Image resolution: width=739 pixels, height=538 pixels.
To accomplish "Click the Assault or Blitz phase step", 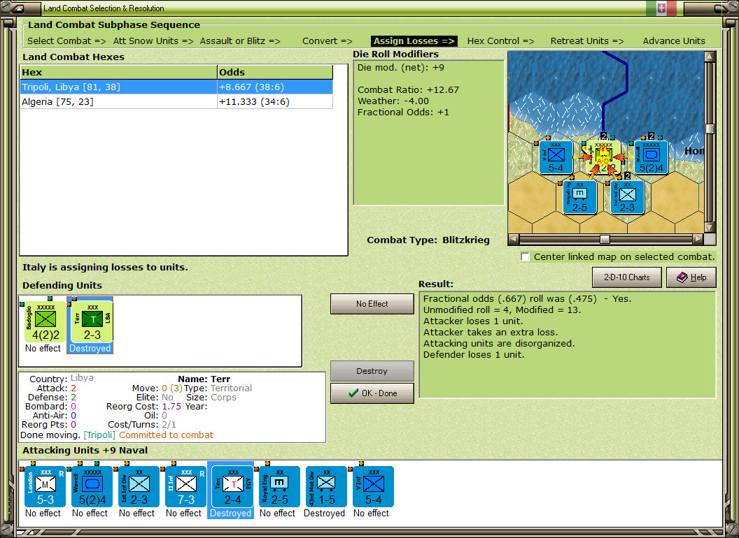I will tap(240, 41).
